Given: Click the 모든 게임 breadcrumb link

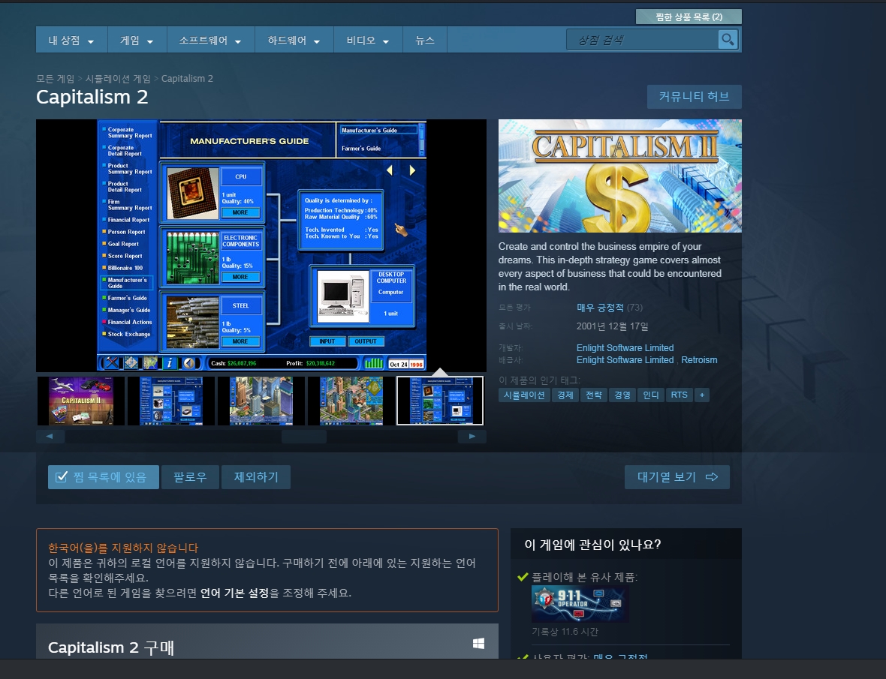Looking at the screenshot, I should tap(56, 79).
